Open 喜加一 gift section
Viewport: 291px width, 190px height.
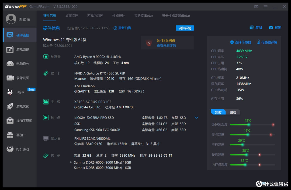point(20,135)
